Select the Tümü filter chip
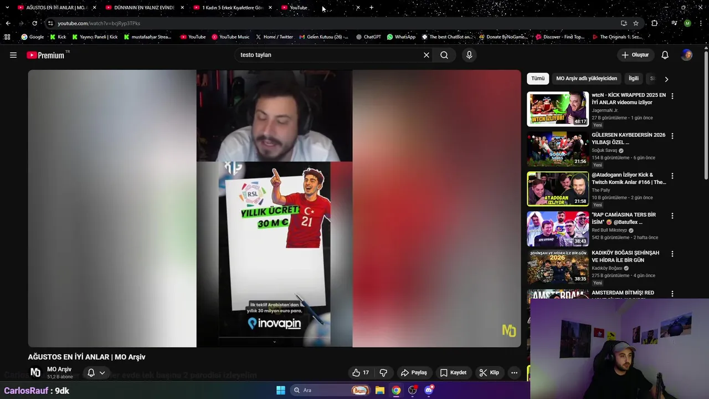 [x=538, y=79]
